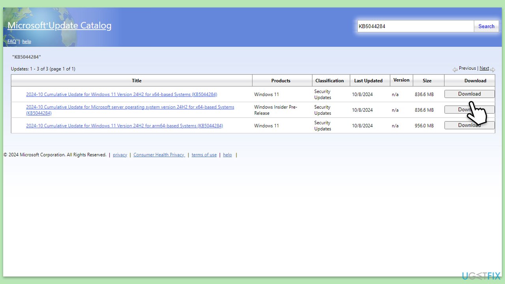This screenshot has width=505, height=284.
Task: Click the next page arrow icon
Action: (x=492, y=69)
